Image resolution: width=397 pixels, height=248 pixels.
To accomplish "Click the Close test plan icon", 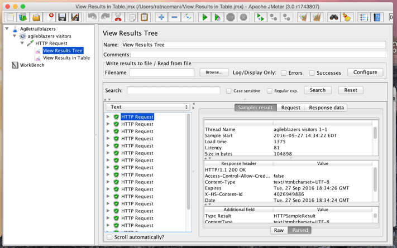I will pos(49,17).
